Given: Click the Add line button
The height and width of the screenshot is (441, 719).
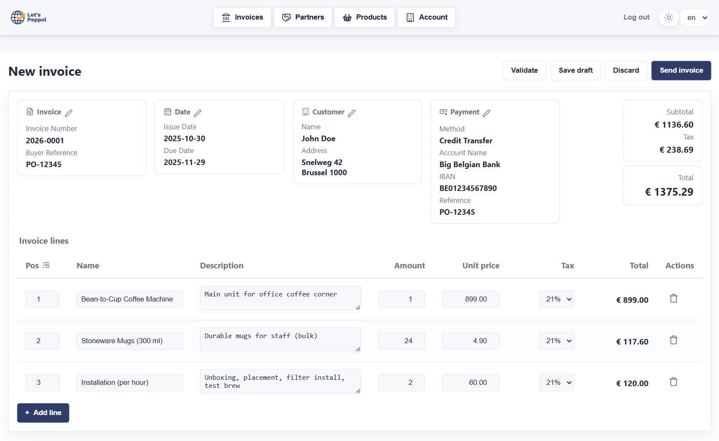Looking at the screenshot, I should [x=43, y=413].
